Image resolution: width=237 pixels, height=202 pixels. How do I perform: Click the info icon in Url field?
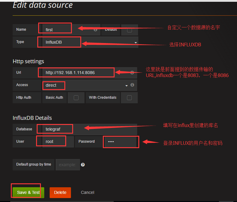(132, 73)
